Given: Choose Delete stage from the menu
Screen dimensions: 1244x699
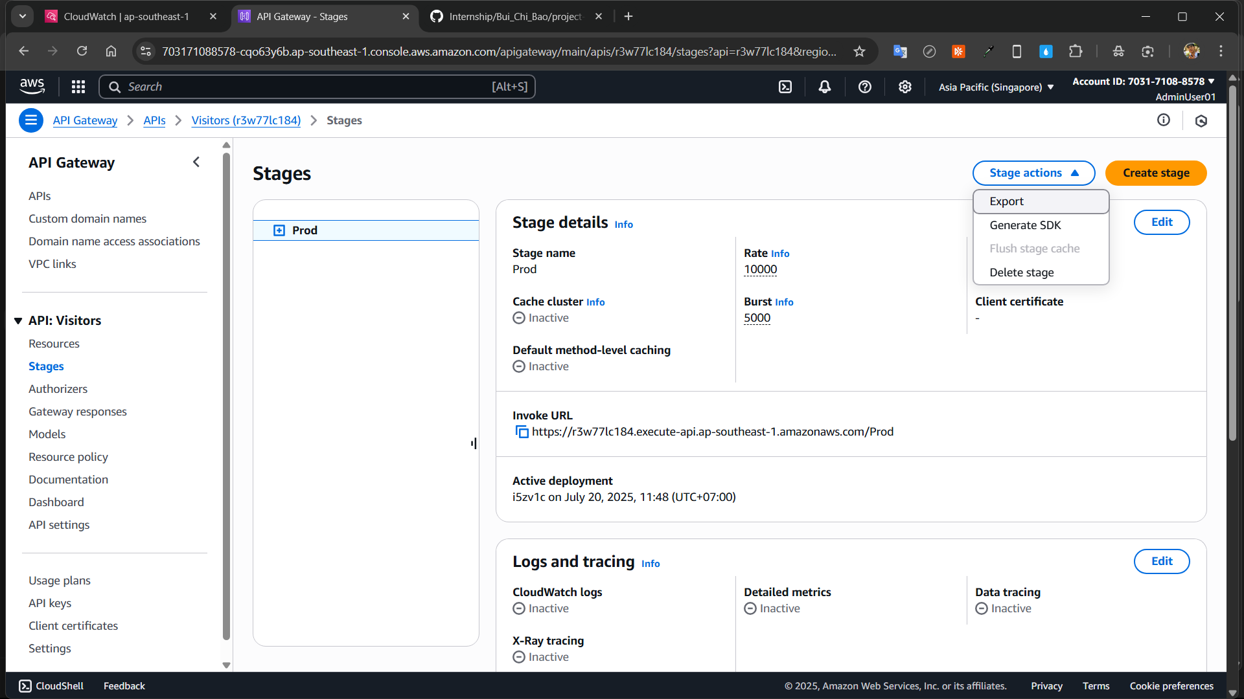Looking at the screenshot, I should point(1041,272).
